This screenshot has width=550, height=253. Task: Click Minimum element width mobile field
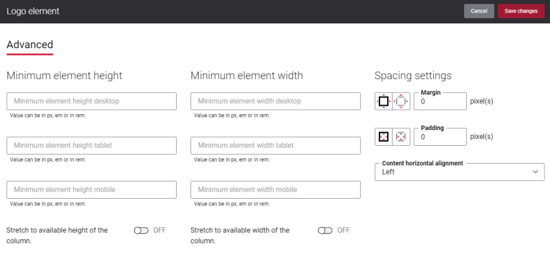click(x=276, y=190)
